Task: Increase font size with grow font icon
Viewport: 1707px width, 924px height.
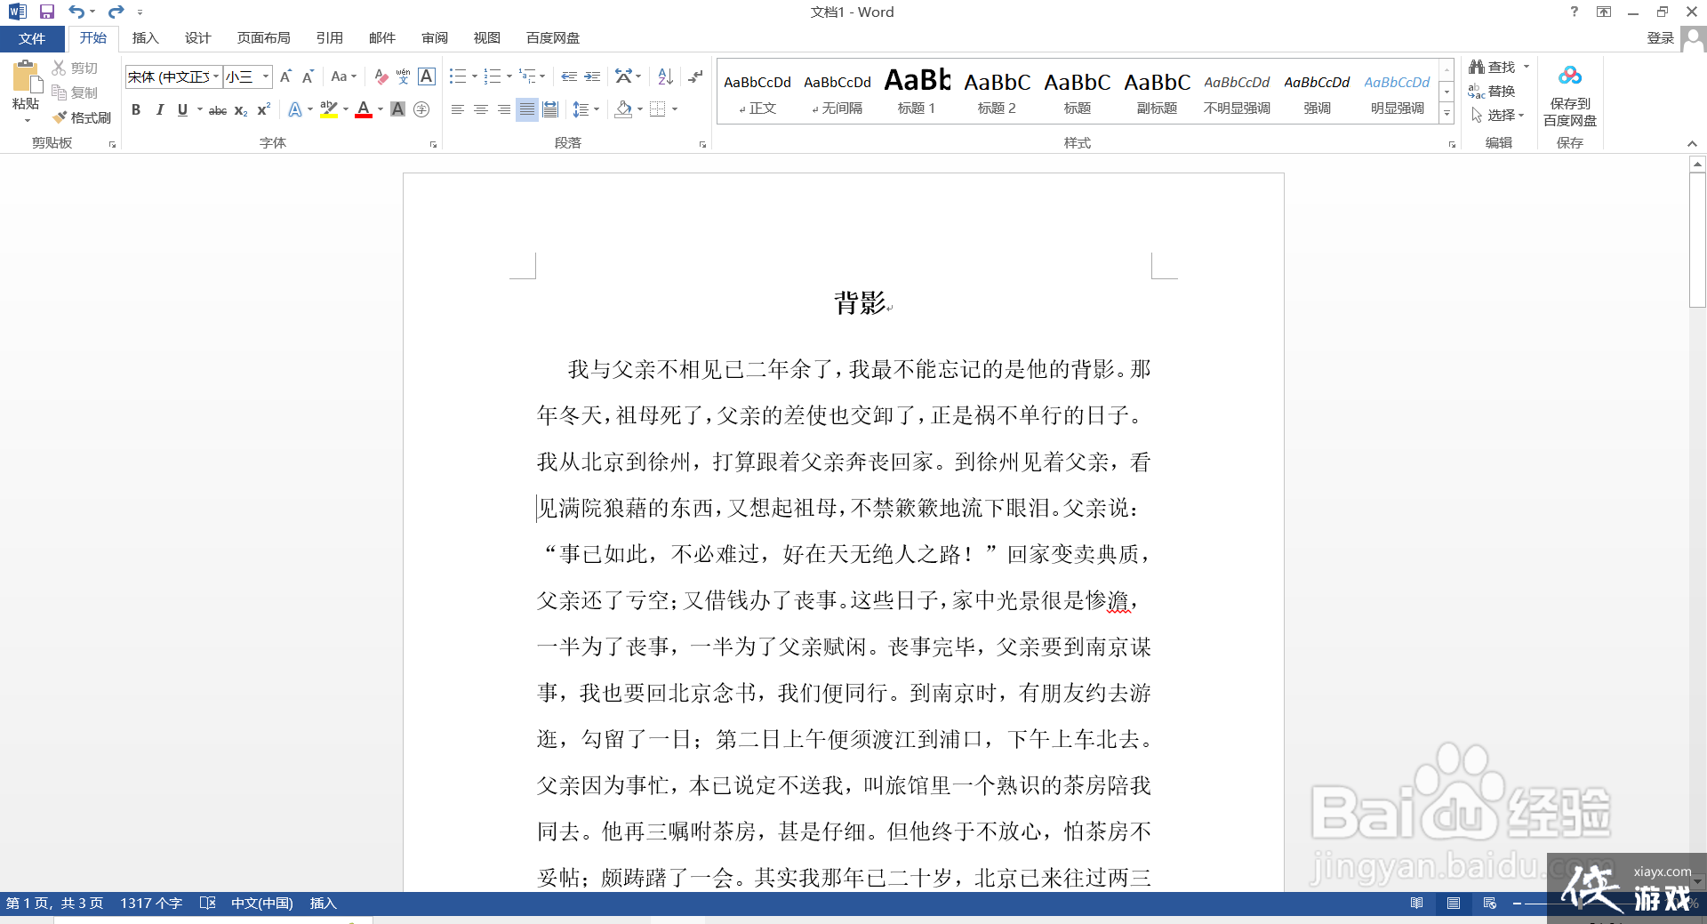Action: (x=285, y=76)
